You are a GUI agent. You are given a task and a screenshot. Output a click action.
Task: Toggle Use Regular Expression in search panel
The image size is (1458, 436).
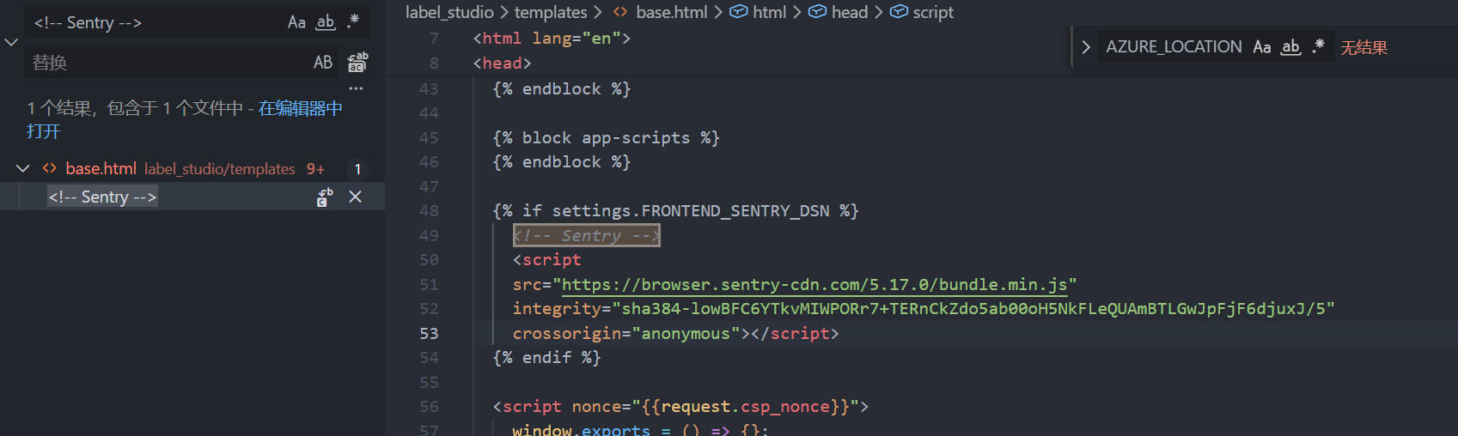pyautogui.click(x=353, y=22)
